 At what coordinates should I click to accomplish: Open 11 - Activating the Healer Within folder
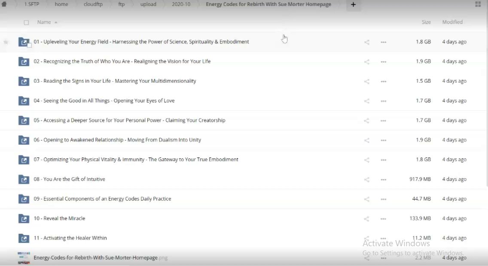70,238
